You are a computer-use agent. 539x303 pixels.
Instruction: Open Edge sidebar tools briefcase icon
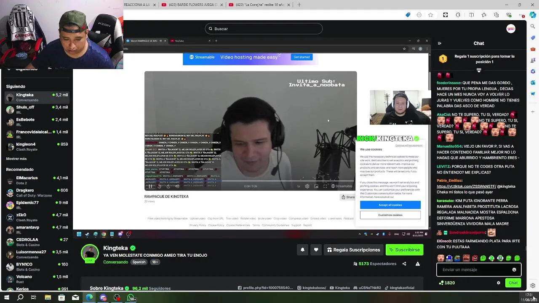coord(533,49)
